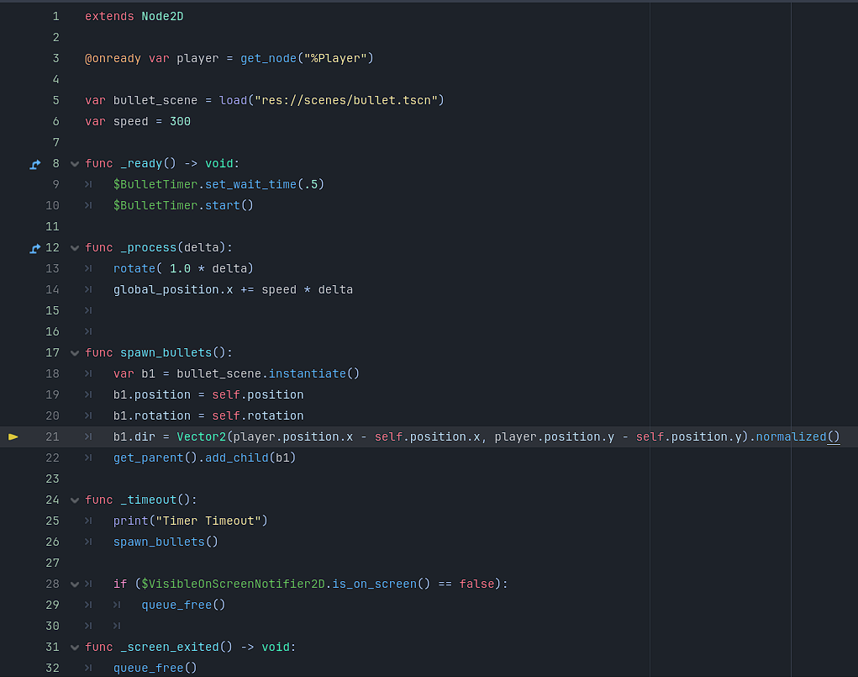Fold the spawn_bullets function
858x677 pixels.
[75, 353]
